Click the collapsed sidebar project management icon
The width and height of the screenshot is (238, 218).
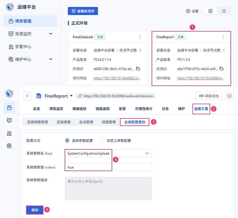pos(9,108)
